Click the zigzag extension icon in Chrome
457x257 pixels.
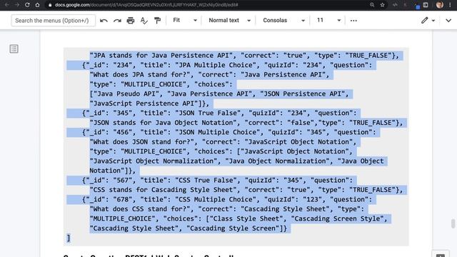point(395,5)
